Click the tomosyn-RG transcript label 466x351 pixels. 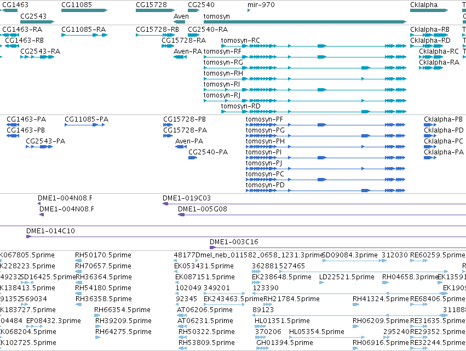[x=223, y=62]
